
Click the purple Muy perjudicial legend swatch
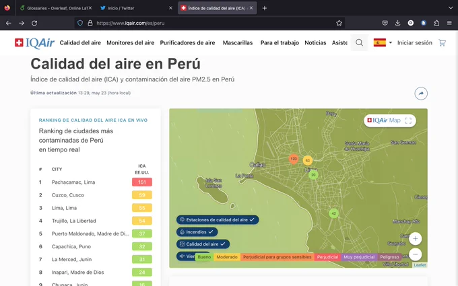point(359,257)
